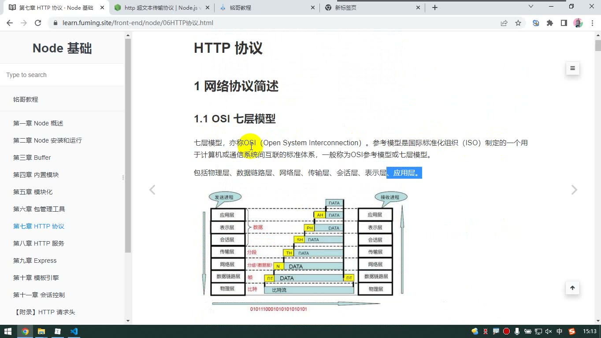Click the sidebar vertical scrollbar
Screen dimensions: 601x338
coord(128,146)
